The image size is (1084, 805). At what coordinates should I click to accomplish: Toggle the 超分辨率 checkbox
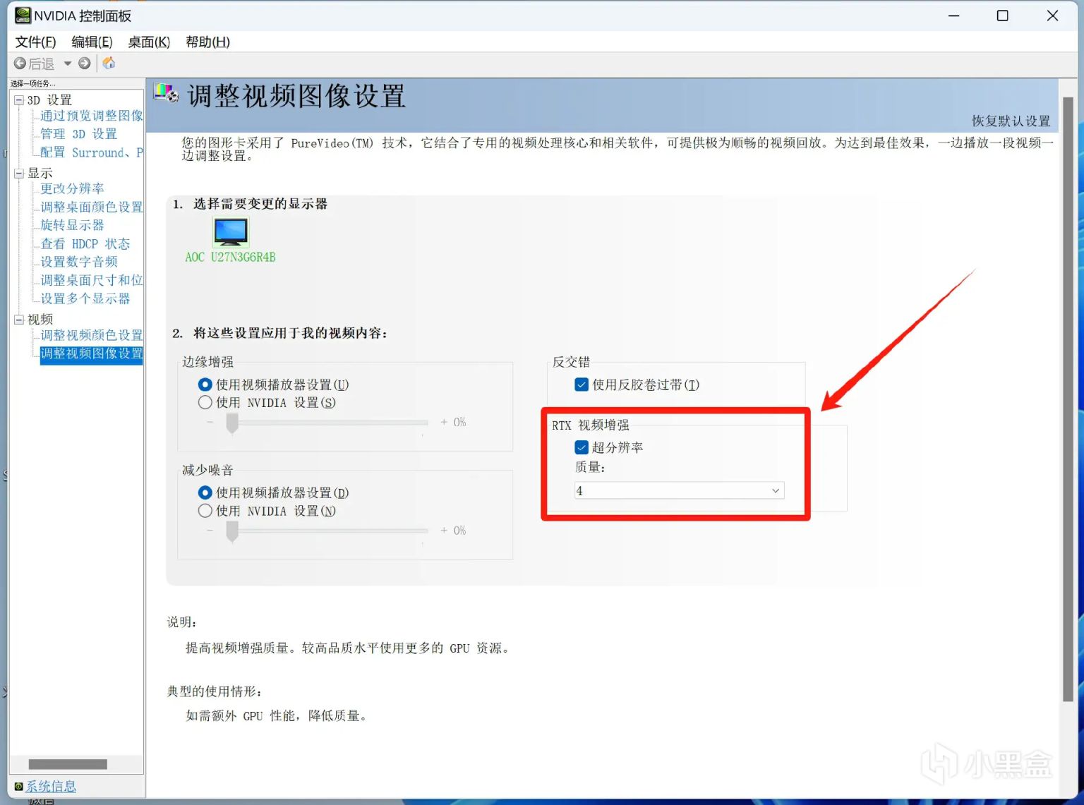pyautogui.click(x=609, y=447)
